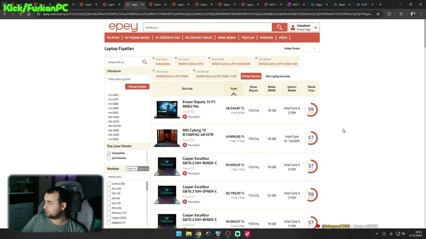Click the magnifier in the category search box

[x=144, y=62]
